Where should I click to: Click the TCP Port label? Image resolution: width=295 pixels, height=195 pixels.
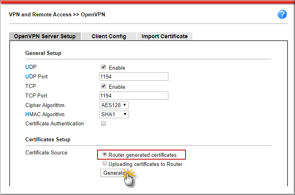[36, 96]
